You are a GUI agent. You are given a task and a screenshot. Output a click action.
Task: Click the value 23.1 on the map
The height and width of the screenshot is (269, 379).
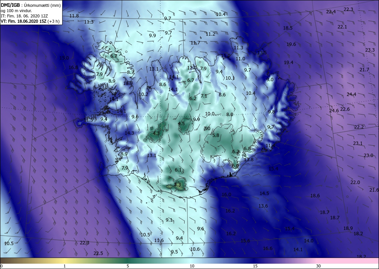tap(358, 143)
